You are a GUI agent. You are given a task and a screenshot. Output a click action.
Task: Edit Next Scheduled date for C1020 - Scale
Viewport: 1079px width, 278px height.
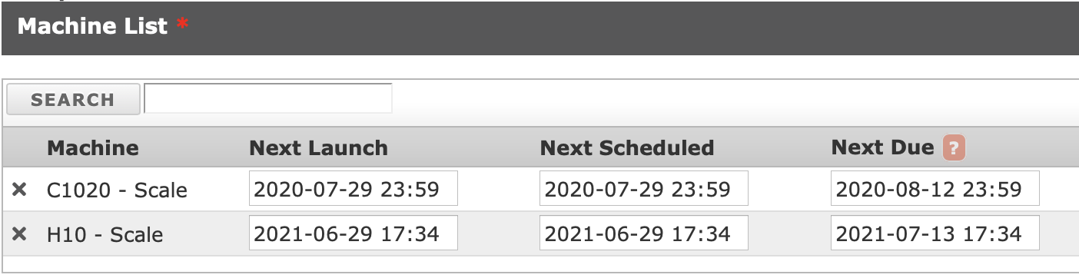[644, 189]
